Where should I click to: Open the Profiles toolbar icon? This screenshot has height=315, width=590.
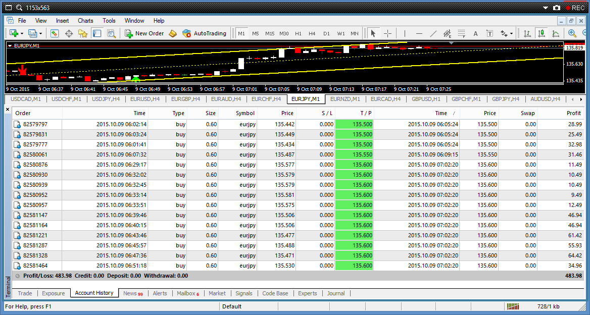tap(33, 33)
